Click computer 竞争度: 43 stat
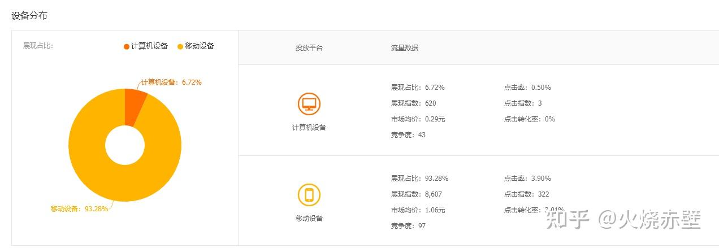 click(408, 135)
